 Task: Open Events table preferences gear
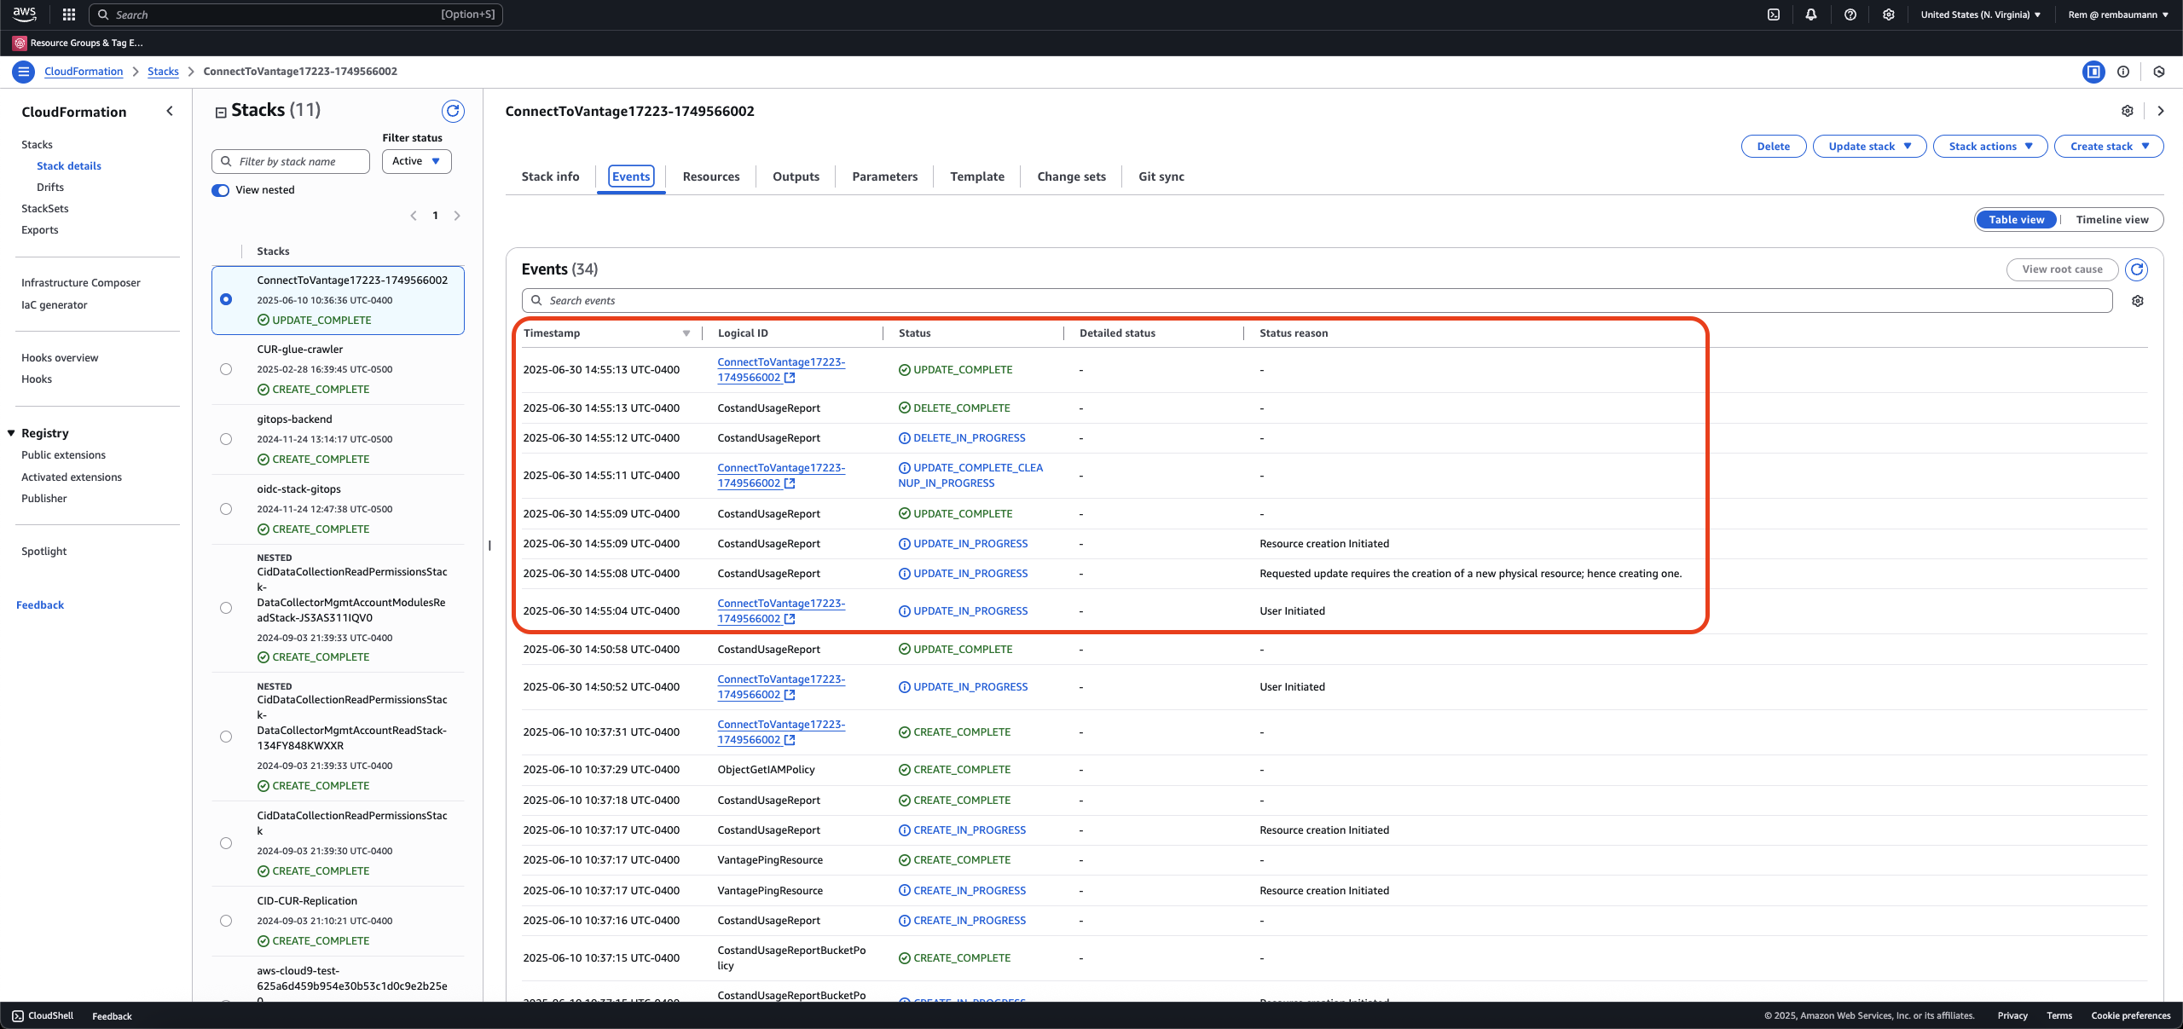pyautogui.click(x=2138, y=301)
